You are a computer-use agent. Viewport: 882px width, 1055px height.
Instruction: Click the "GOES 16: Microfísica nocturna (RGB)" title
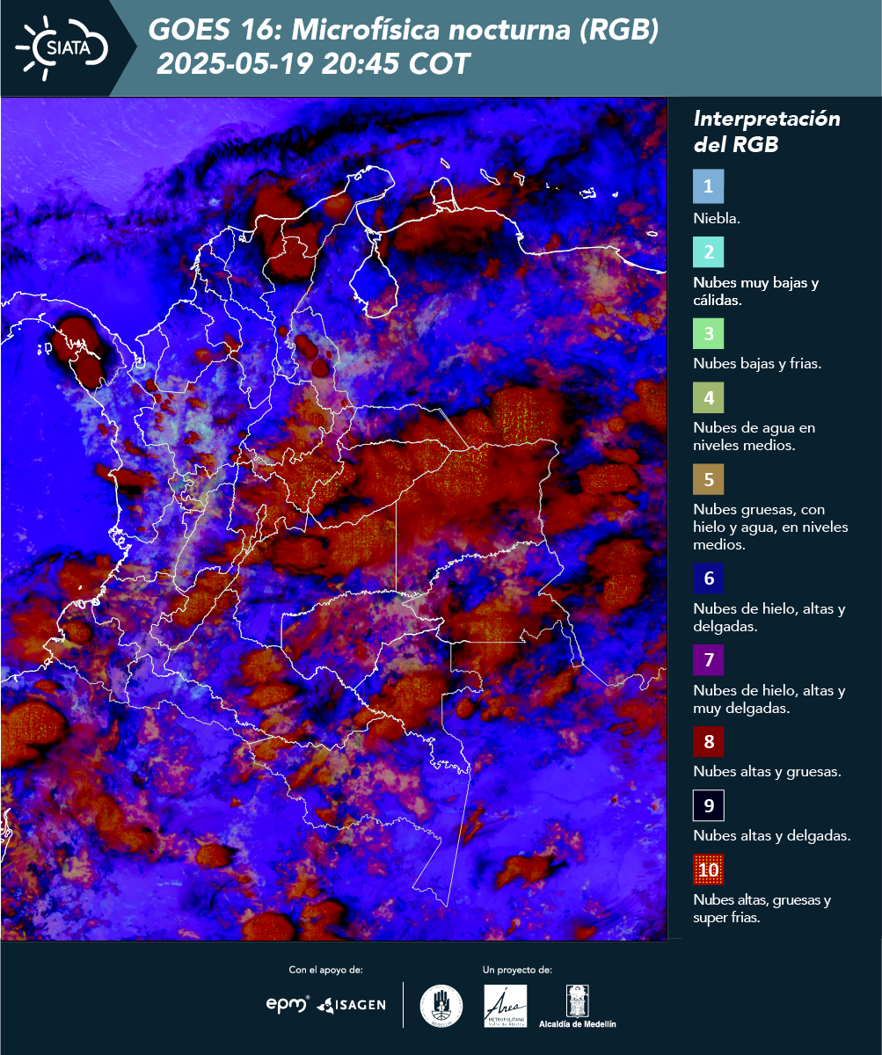click(x=404, y=31)
